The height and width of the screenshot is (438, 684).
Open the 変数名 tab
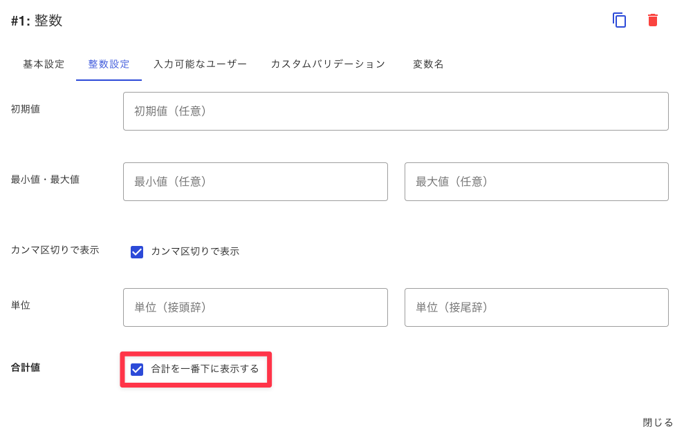pyautogui.click(x=428, y=64)
